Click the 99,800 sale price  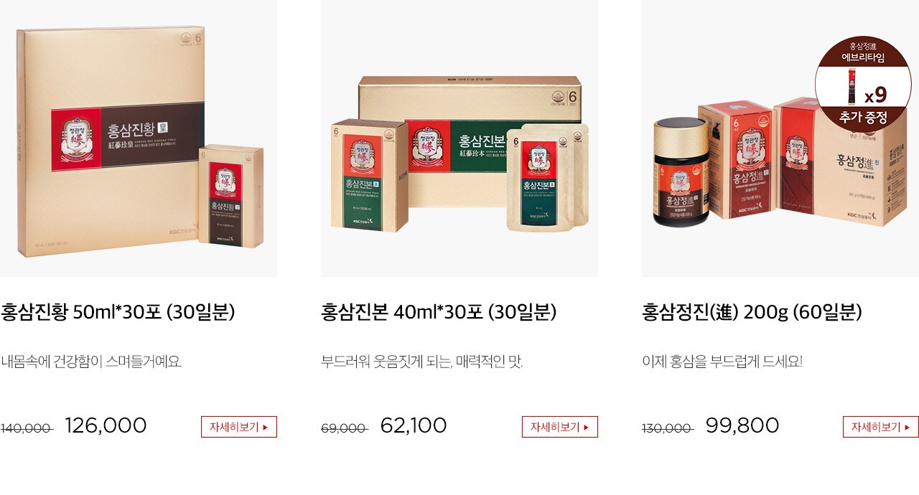tap(742, 425)
